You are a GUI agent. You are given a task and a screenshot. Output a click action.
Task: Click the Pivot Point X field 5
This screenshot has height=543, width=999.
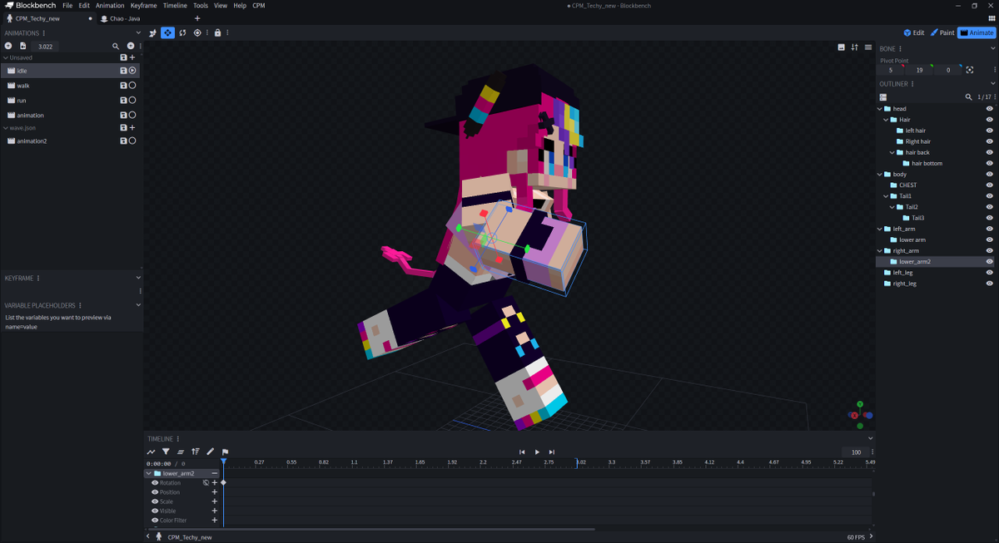coord(891,70)
